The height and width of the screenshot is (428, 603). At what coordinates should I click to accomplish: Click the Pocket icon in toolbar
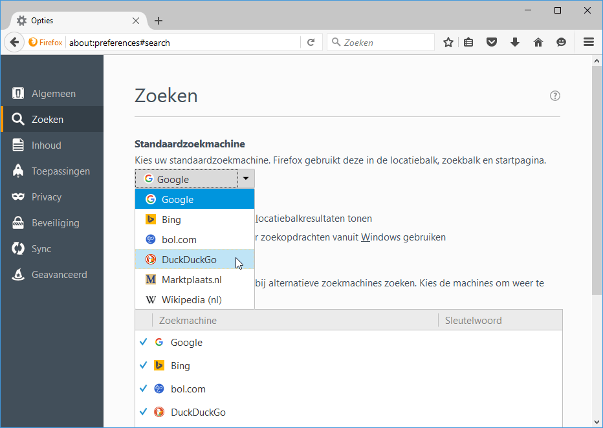(492, 43)
